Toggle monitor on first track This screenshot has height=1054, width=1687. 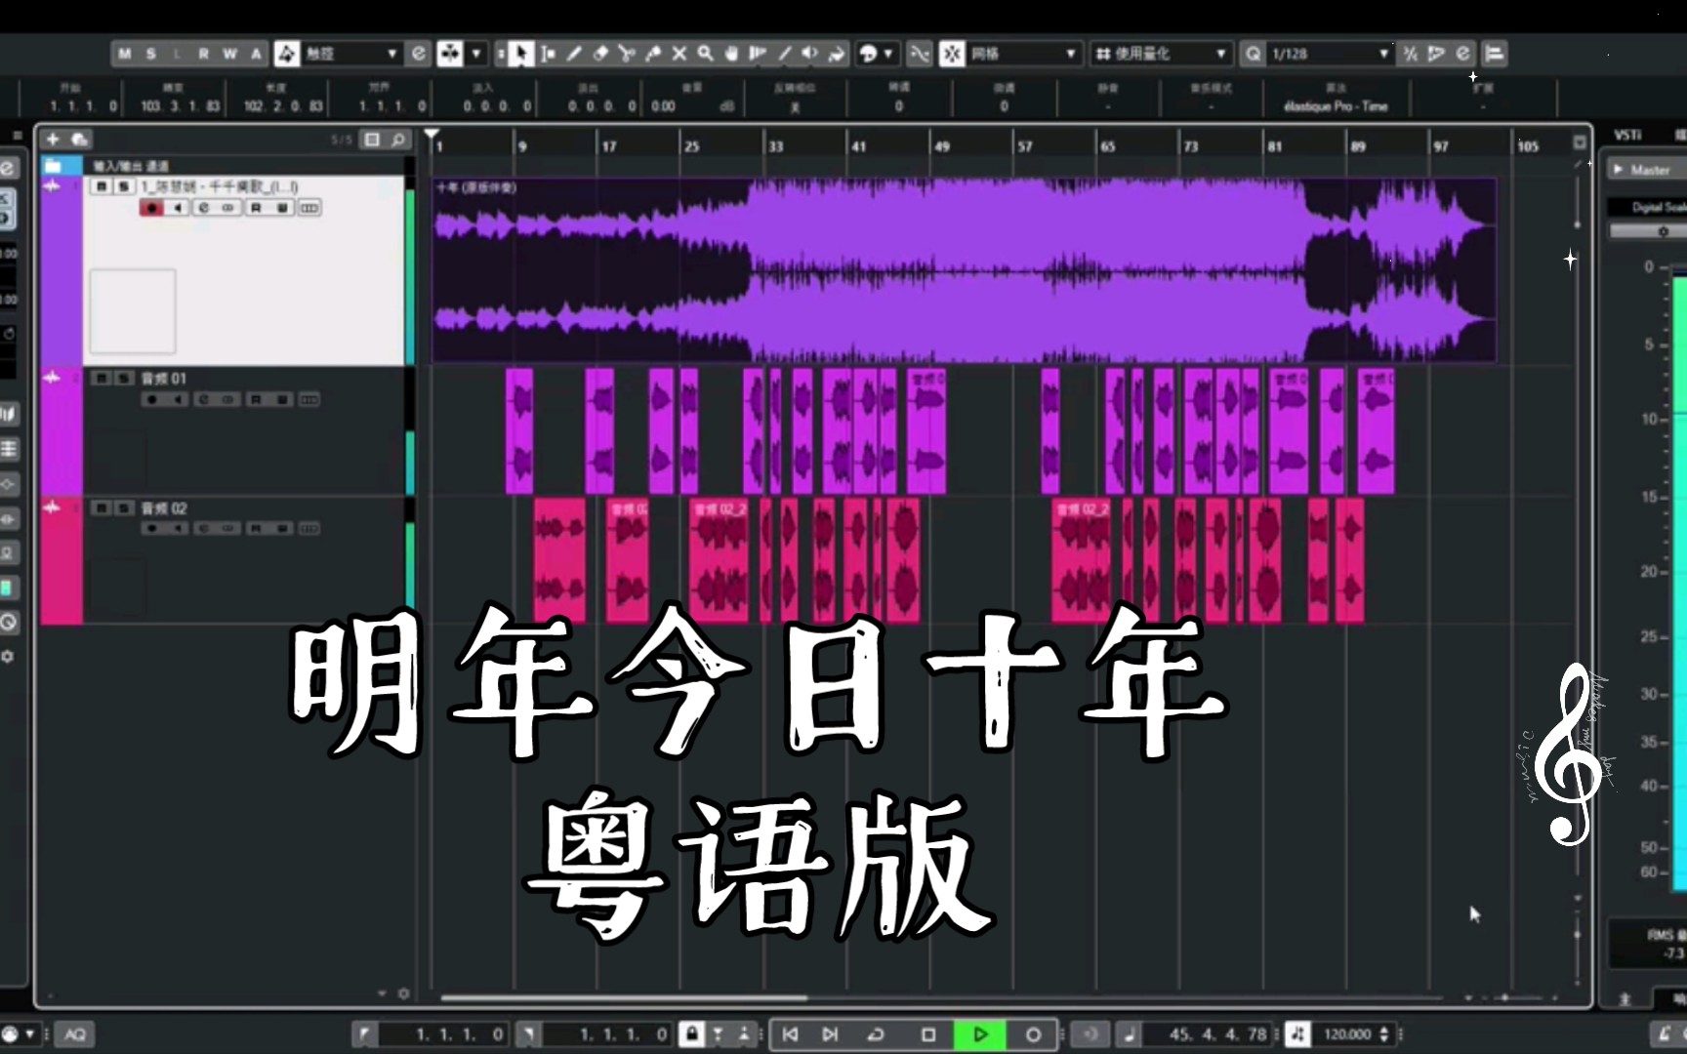coord(178,208)
